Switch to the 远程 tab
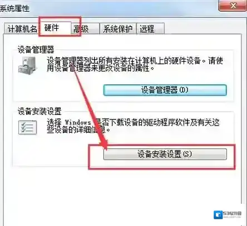The height and width of the screenshot is (226, 247). pos(150,29)
